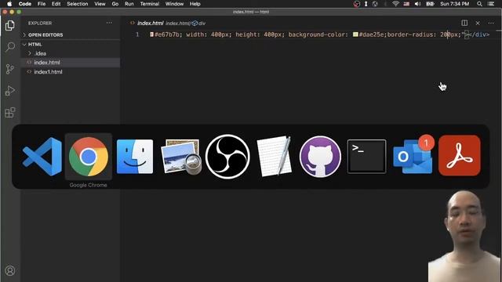Screen dimensions: 502x282
Task: Click line number 1 in the gutter
Action: [x=137, y=34]
